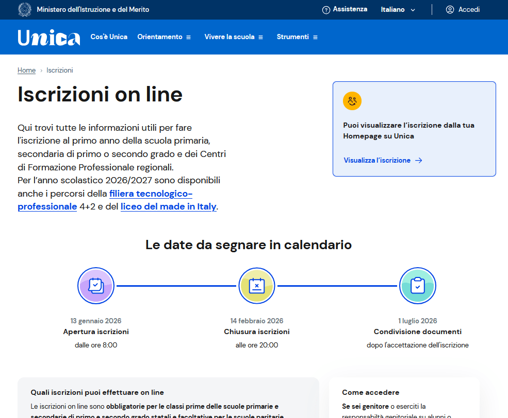
Task: Click the orange family icon in info card
Action: tap(352, 101)
